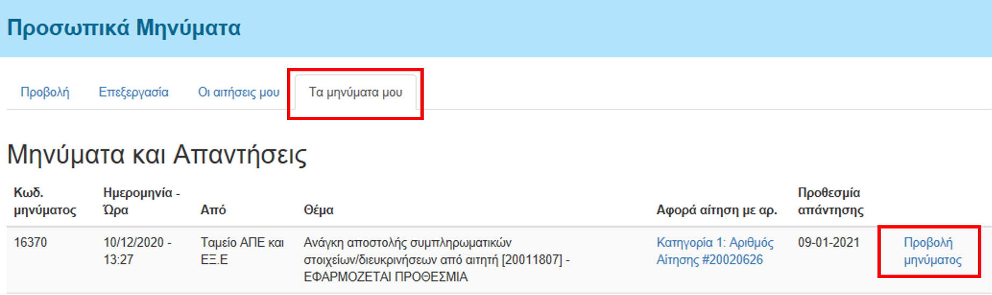Click the Θέμα column header
992x295 pixels.
tap(318, 210)
